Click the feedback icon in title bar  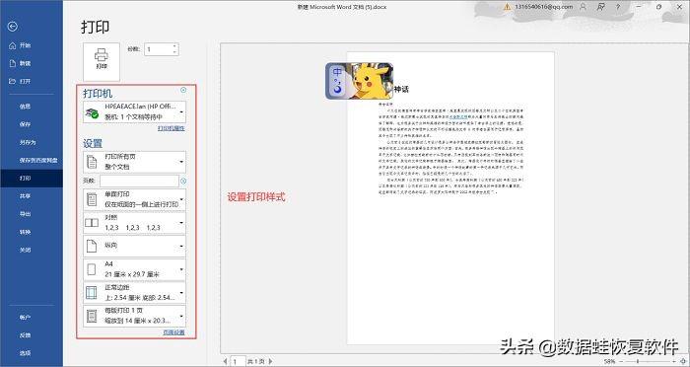coord(600,7)
